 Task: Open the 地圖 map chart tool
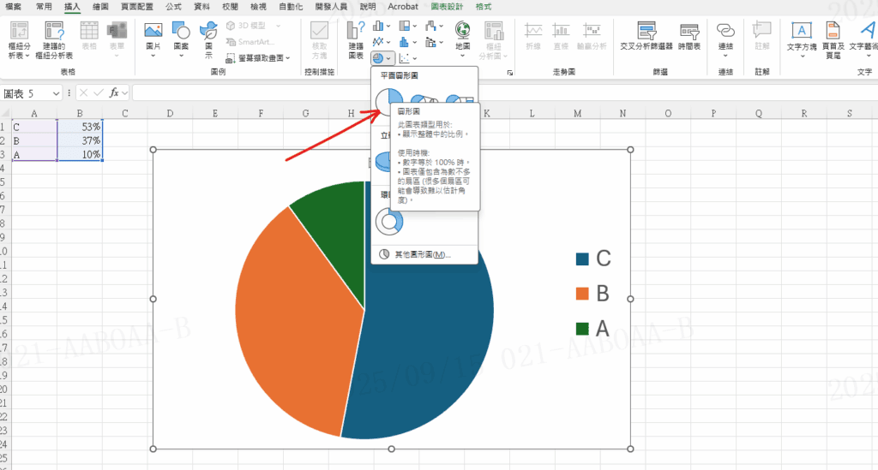click(462, 38)
